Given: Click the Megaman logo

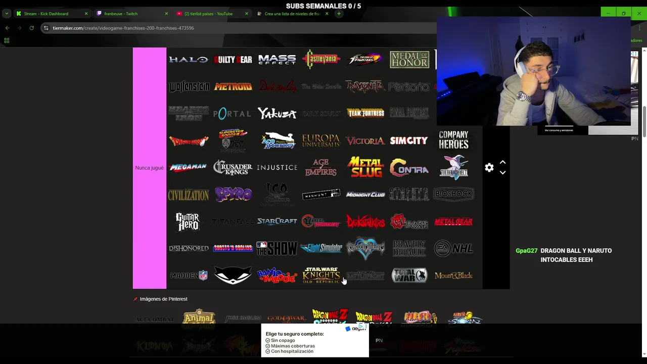Looking at the screenshot, I should [x=189, y=167].
